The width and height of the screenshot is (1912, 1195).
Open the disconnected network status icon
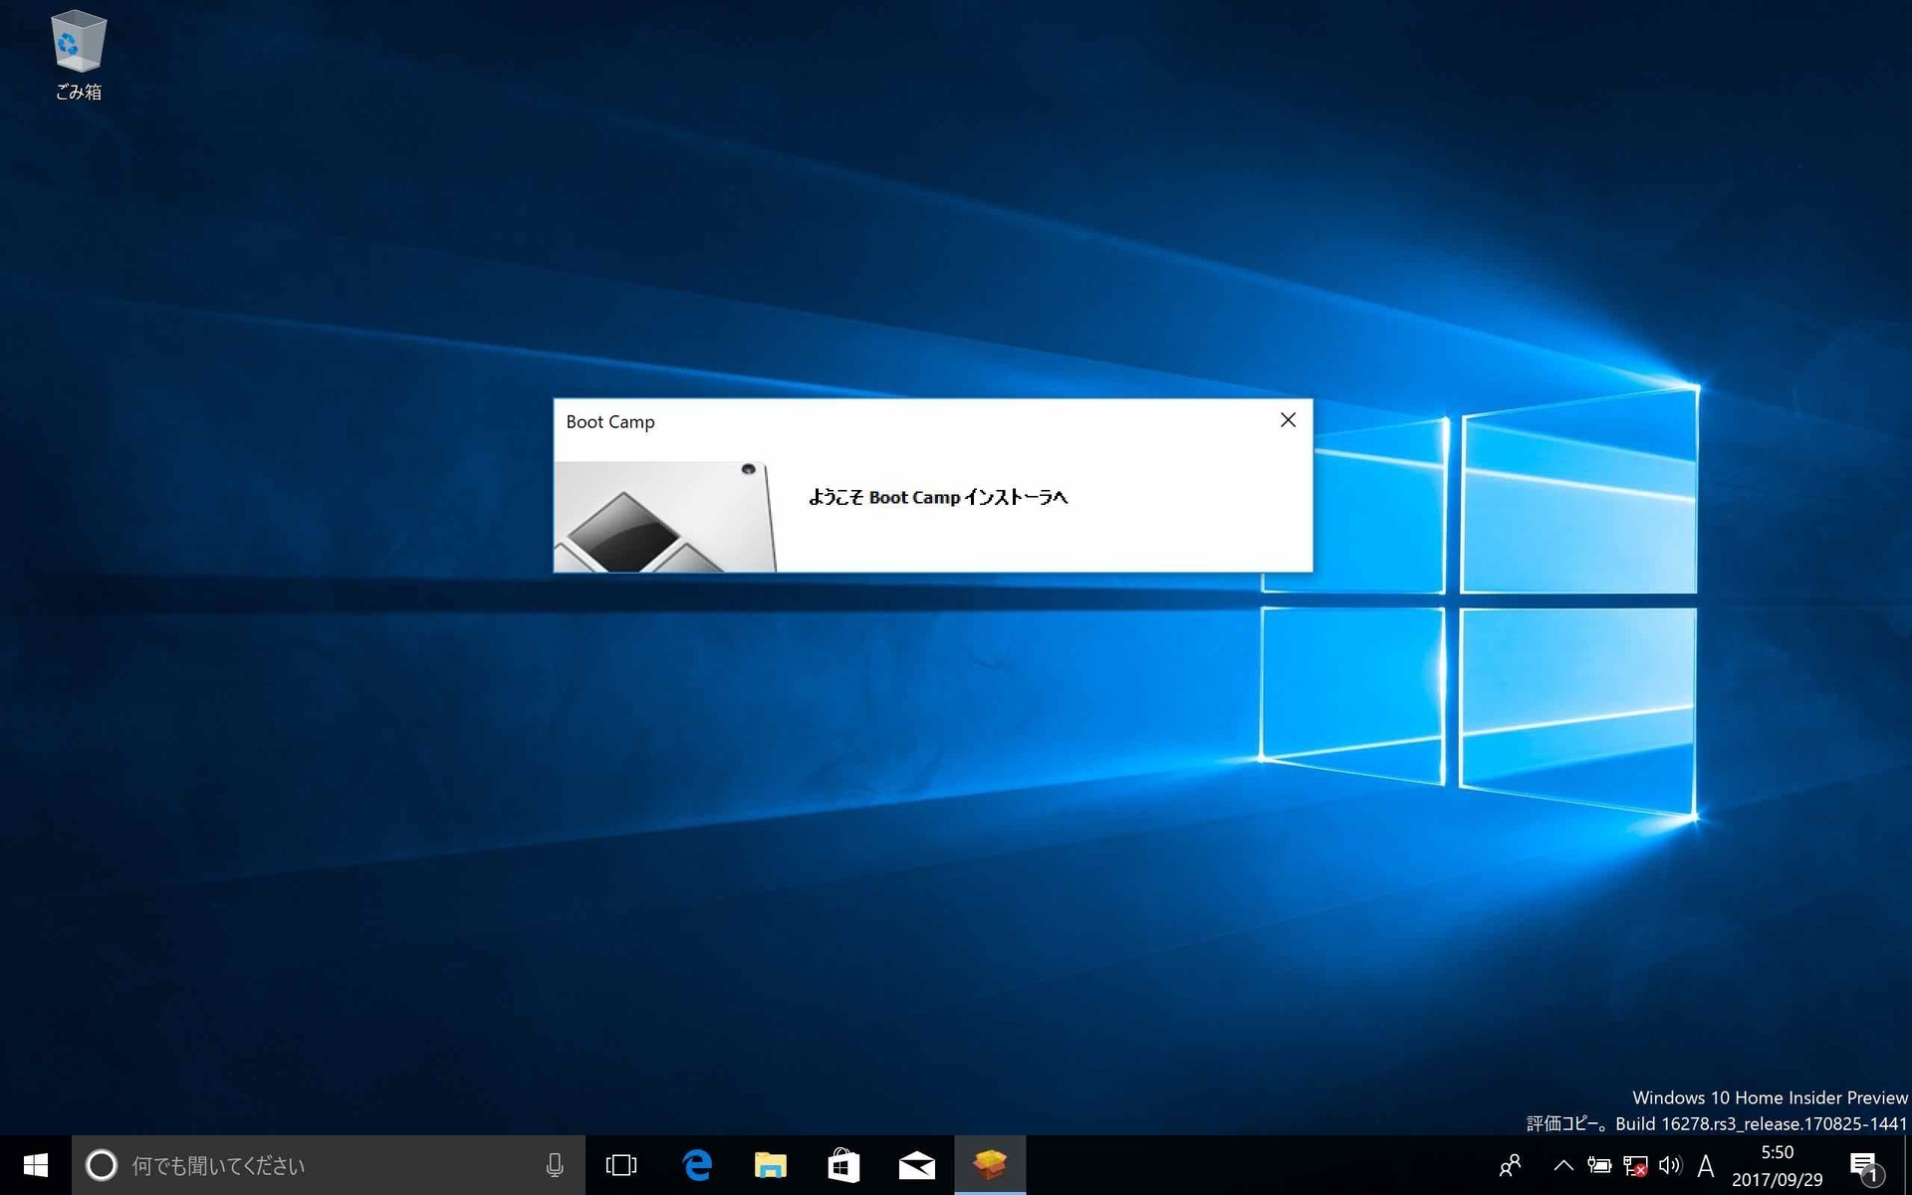point(1634,1165)
